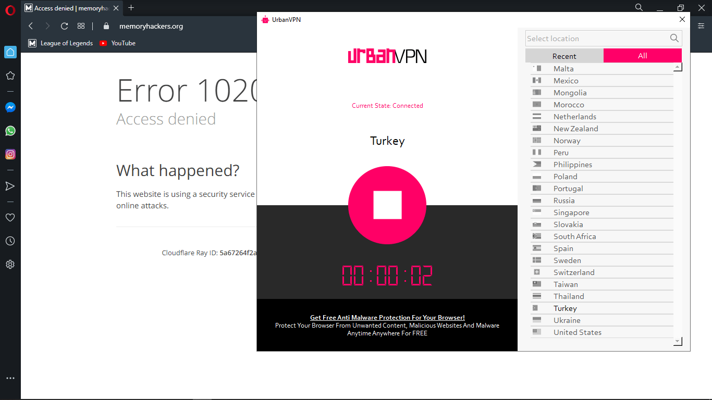Choose South Africa from location list
Screen dimensions: 712x400
(602, 236)
